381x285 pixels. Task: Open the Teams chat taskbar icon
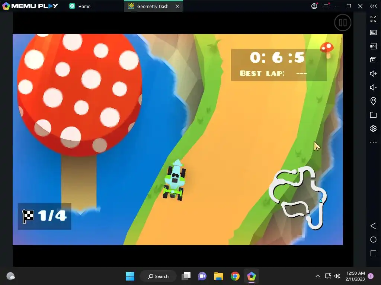pos(202,276)
